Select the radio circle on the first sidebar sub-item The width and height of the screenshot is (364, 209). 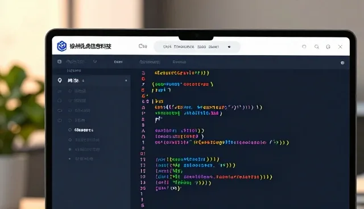[x=70, y=91]
